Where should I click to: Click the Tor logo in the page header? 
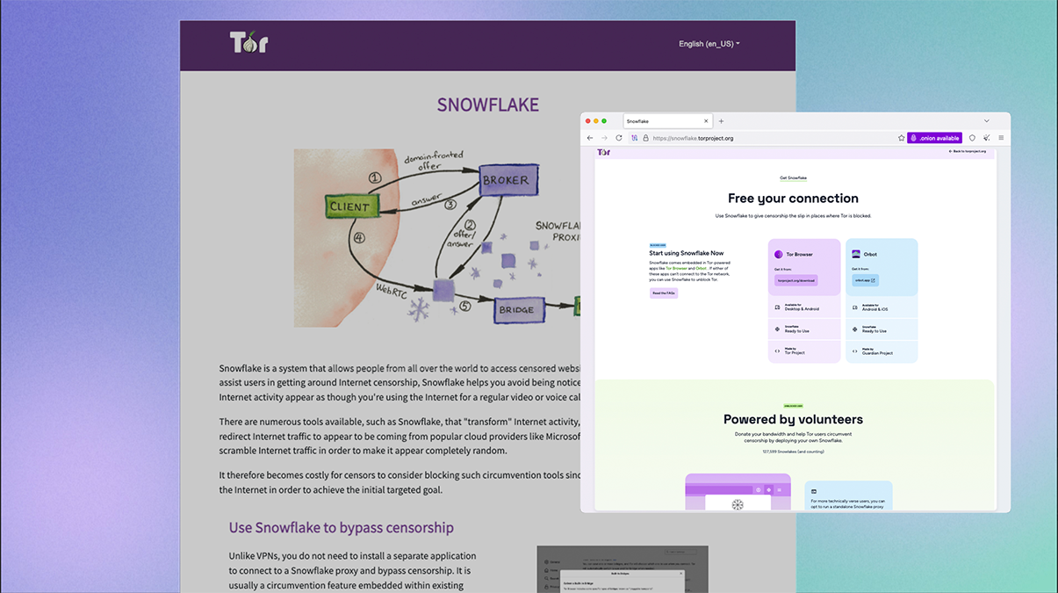point(603,151)
